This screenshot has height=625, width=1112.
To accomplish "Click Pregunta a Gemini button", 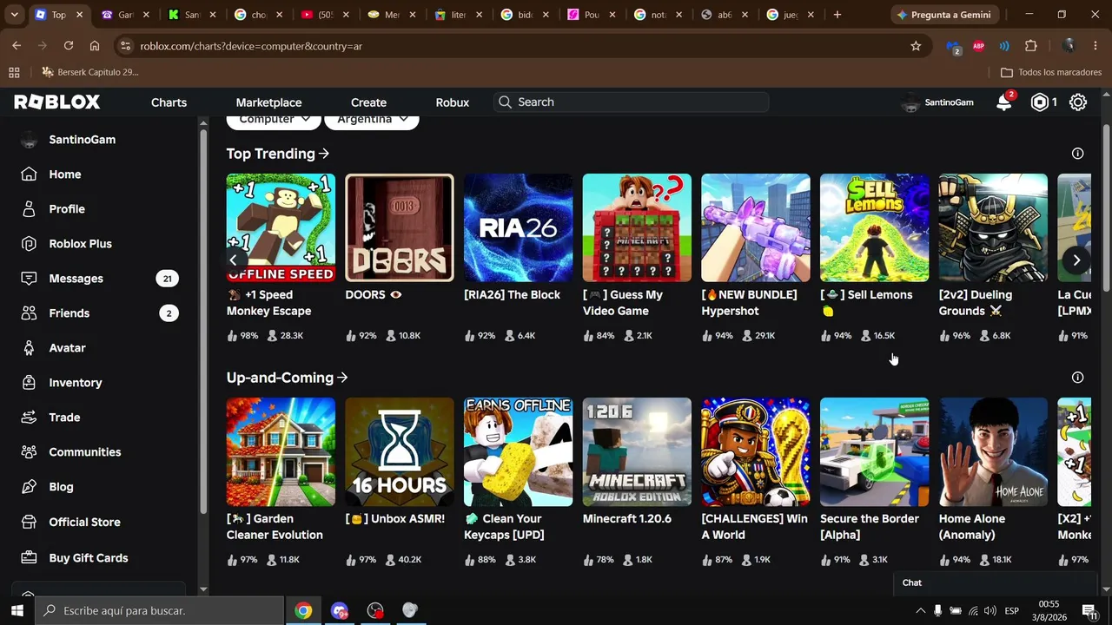I will click(x=946, y=15).
